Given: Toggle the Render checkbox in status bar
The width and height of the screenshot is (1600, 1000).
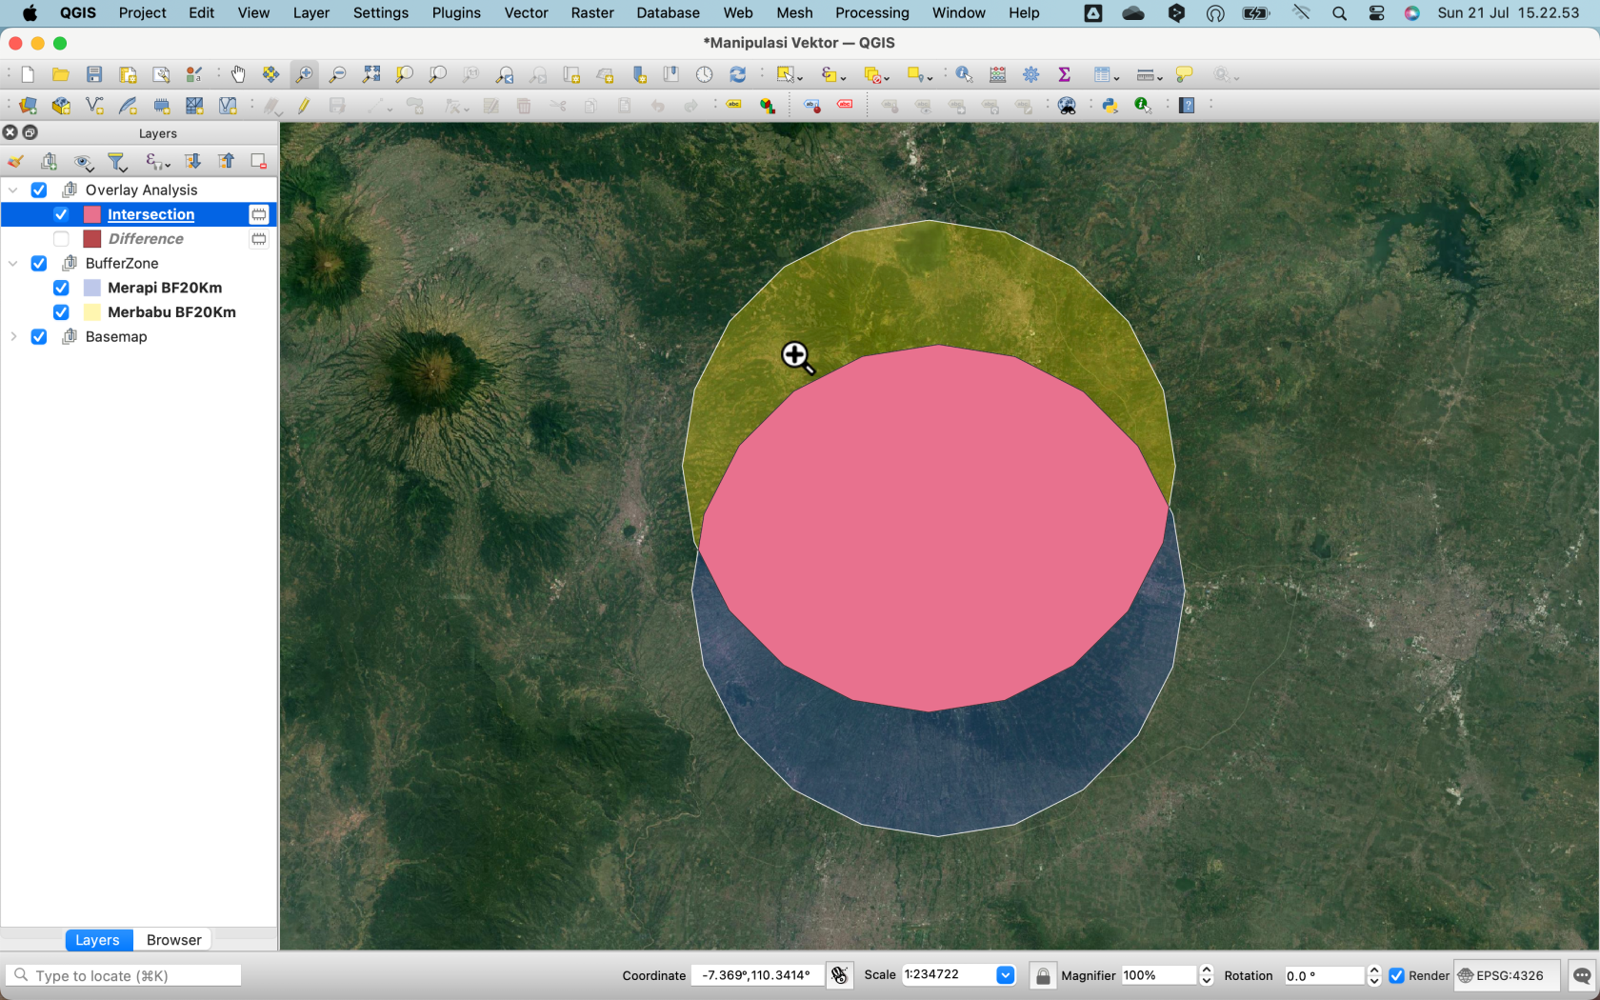Looking at the screenshot, I should 1396,975.
